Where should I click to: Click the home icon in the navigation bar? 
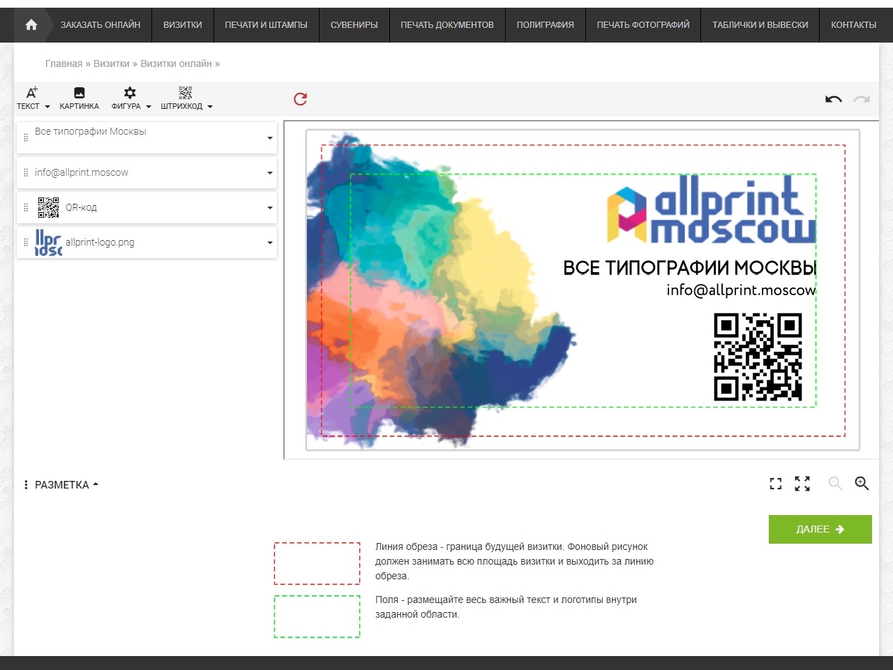point(31,24)
